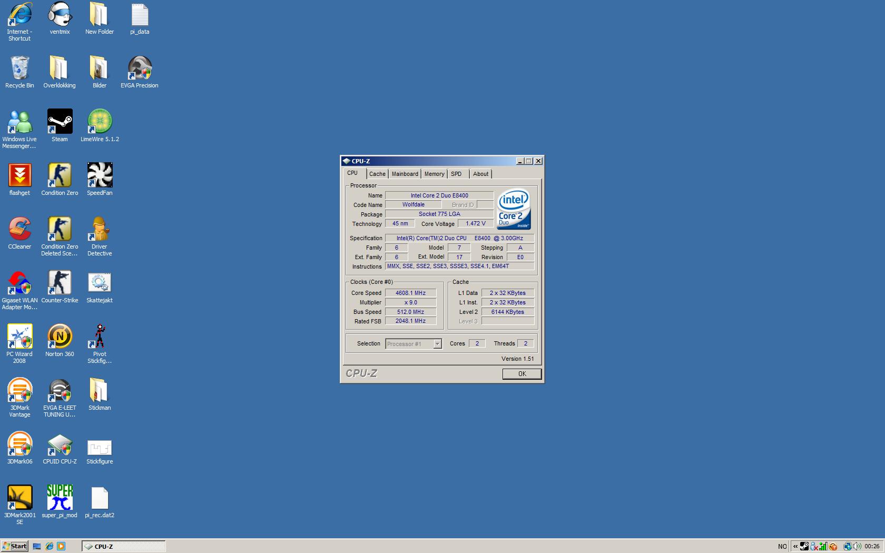Select the flashget desktop icon
Screen dimensions: 885x553
(x=19, y=180)
